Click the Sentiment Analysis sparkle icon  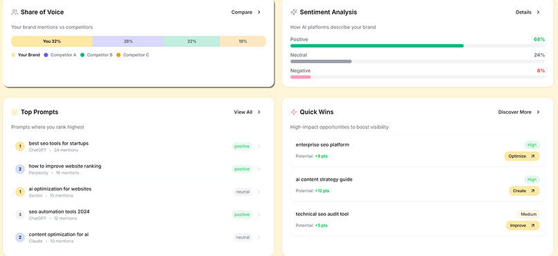pos(294,12)
